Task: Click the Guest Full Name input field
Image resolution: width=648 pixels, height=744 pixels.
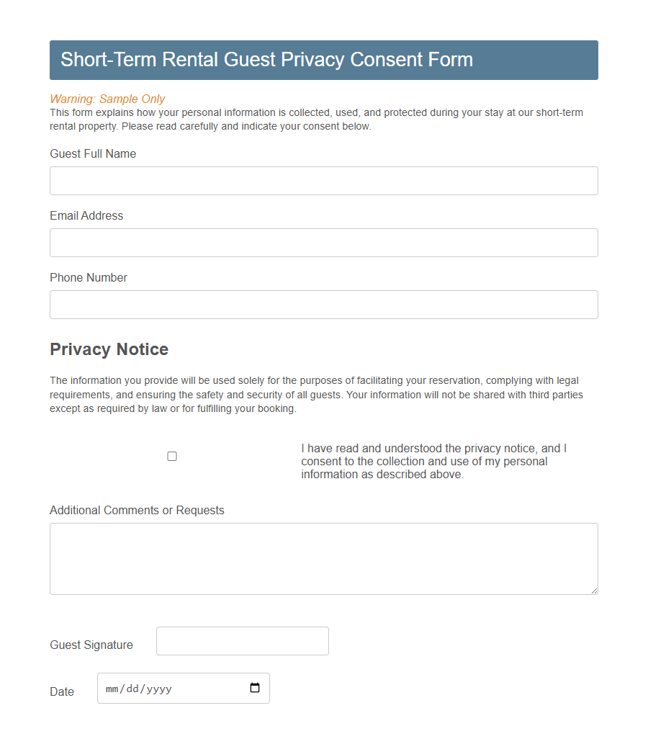Action: (323, 181)
